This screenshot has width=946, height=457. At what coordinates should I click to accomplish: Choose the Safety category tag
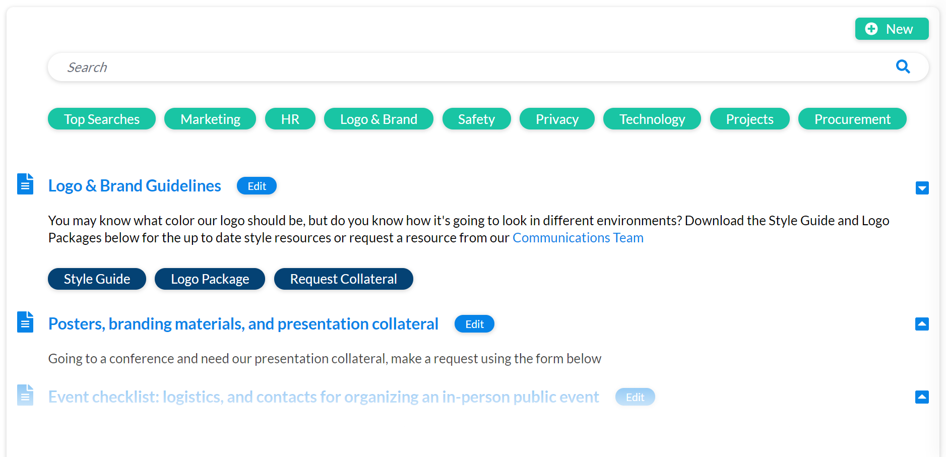point(476,119)
